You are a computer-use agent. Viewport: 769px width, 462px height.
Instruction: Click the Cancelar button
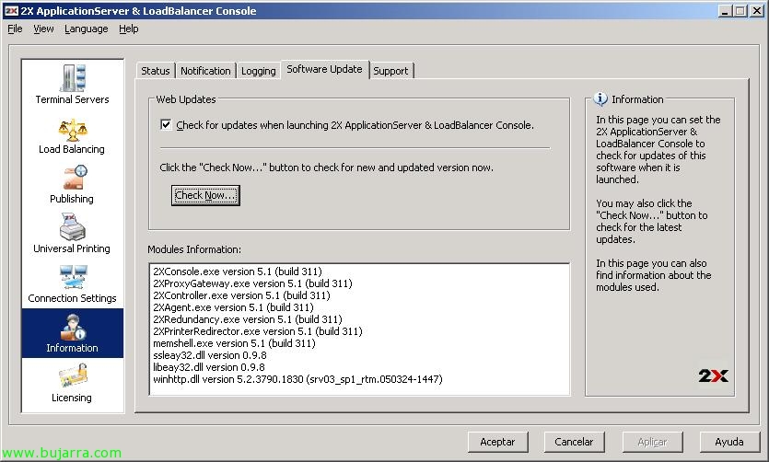pos(574,442)
